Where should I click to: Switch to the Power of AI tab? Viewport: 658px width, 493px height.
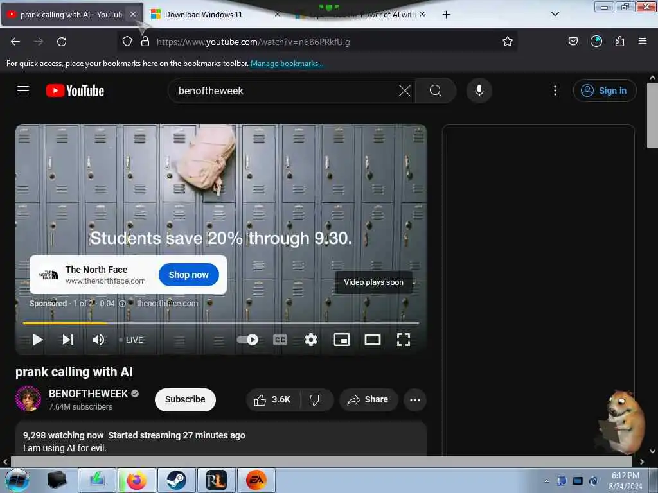(x=361, y=15)
